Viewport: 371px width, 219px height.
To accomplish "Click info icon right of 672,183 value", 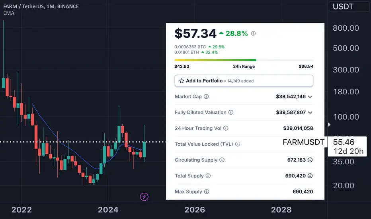I will click(x=310, y=160).
